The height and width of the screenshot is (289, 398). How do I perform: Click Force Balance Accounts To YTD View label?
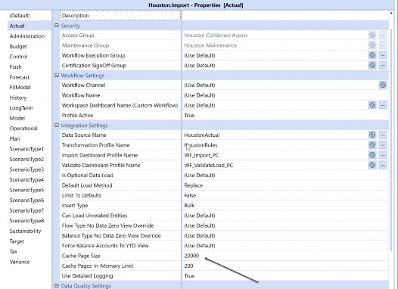(x=105, y=246)
